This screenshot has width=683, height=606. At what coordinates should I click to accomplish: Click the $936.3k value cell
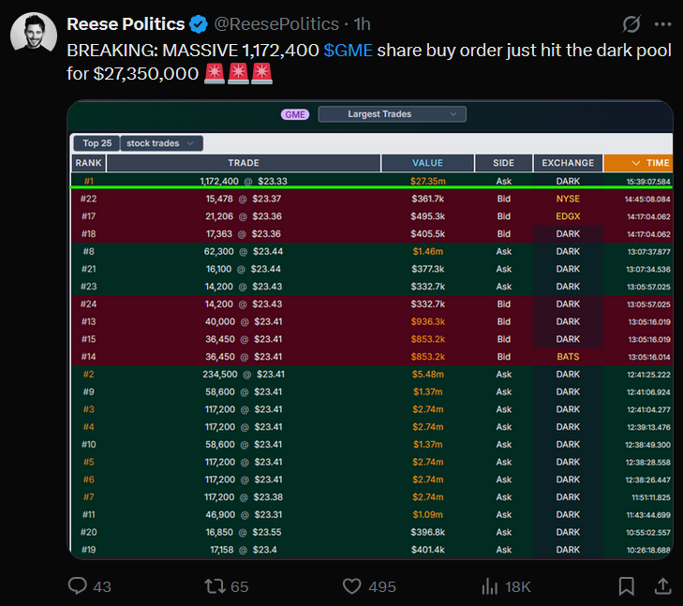(428, 321)
